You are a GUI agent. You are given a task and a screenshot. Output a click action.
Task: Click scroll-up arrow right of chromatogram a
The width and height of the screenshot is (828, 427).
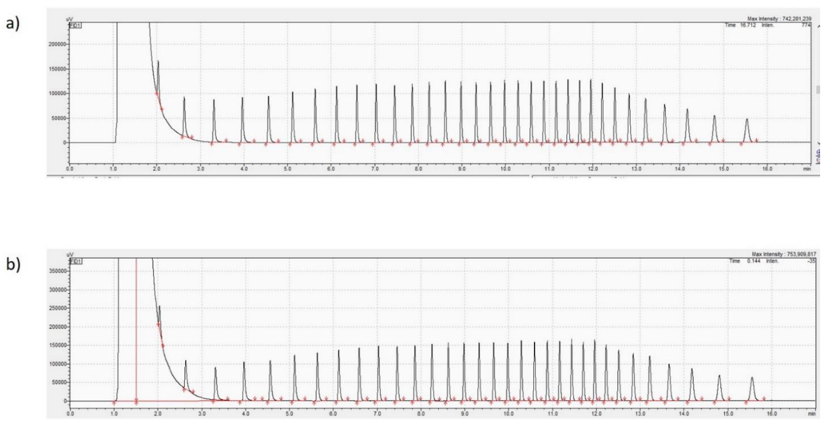tap(818, 25)
